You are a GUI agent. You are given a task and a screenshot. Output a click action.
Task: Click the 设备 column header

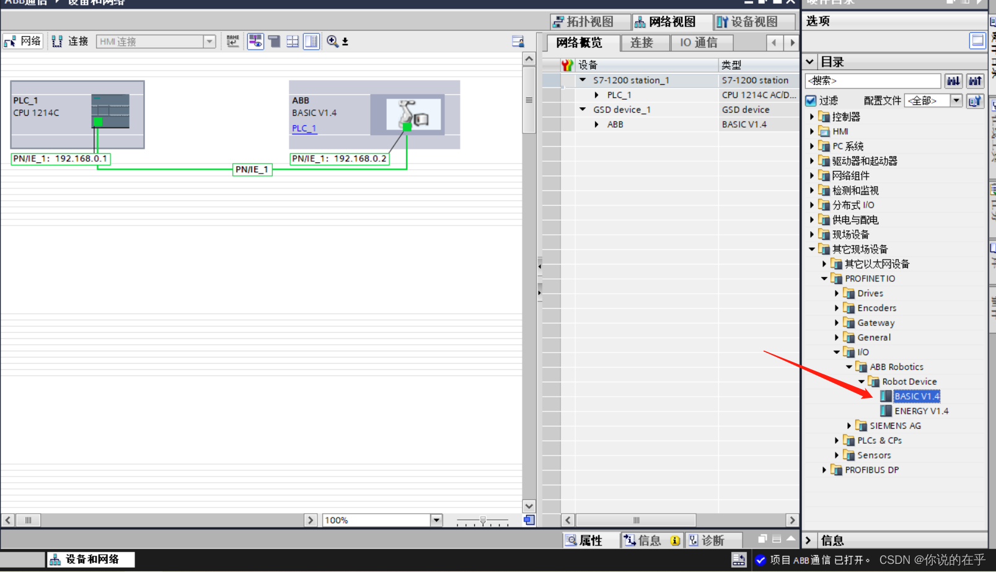[x=646, y=64]
